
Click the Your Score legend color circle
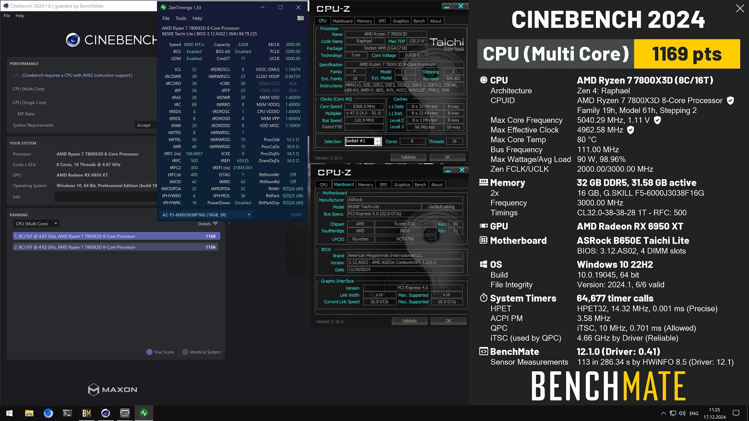[x=149, y=352]
